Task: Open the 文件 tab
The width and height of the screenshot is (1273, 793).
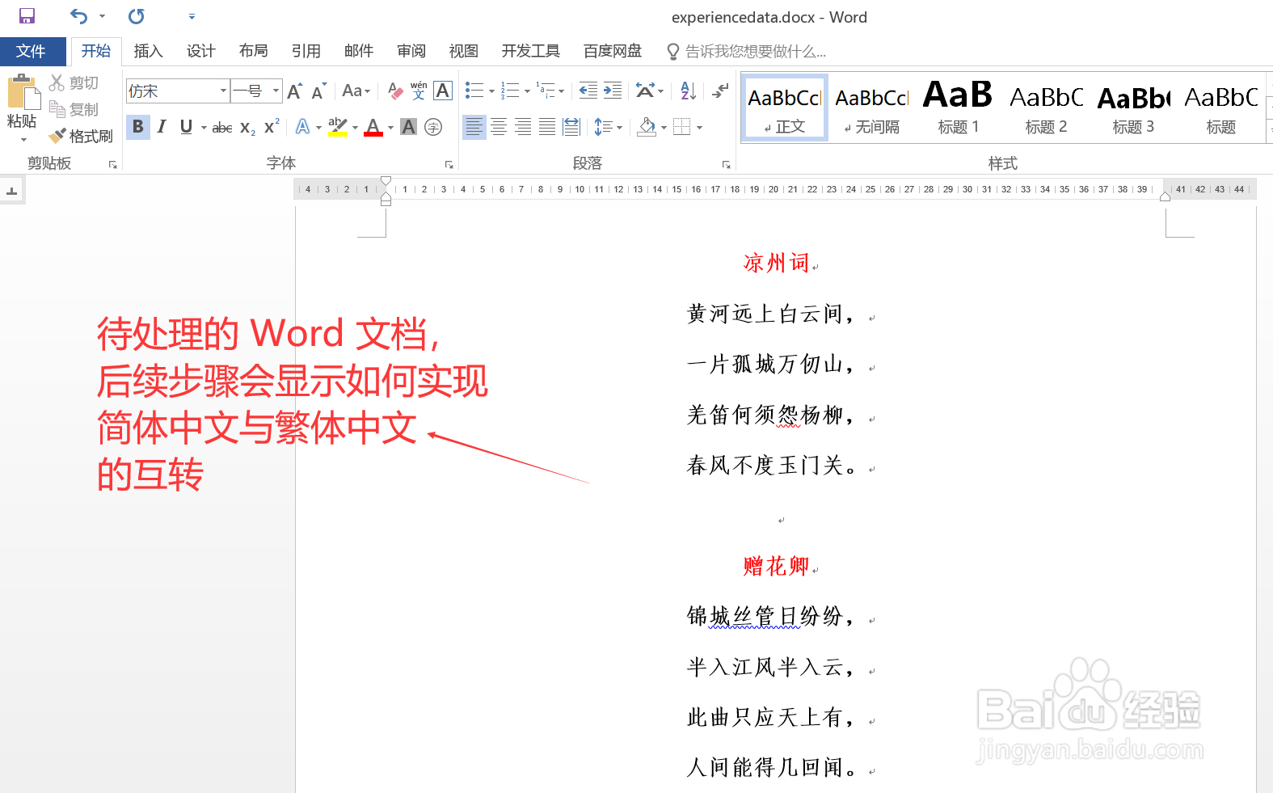Action: 31,51
